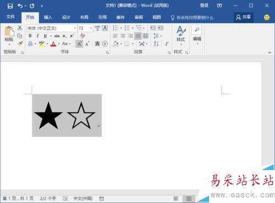Show or hide paragraph marks
The image size is (275, 203).
pyautogui.click(x=167, y=43)
